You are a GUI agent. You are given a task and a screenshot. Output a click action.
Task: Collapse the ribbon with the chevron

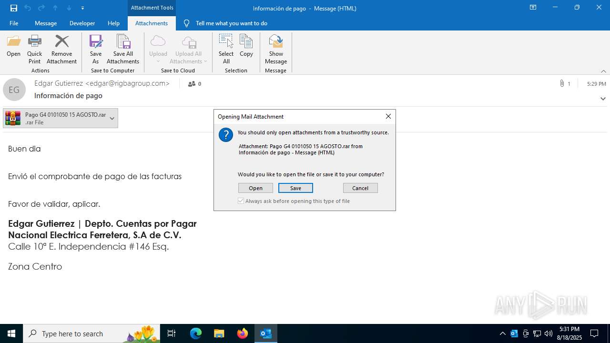click(603, 71)
